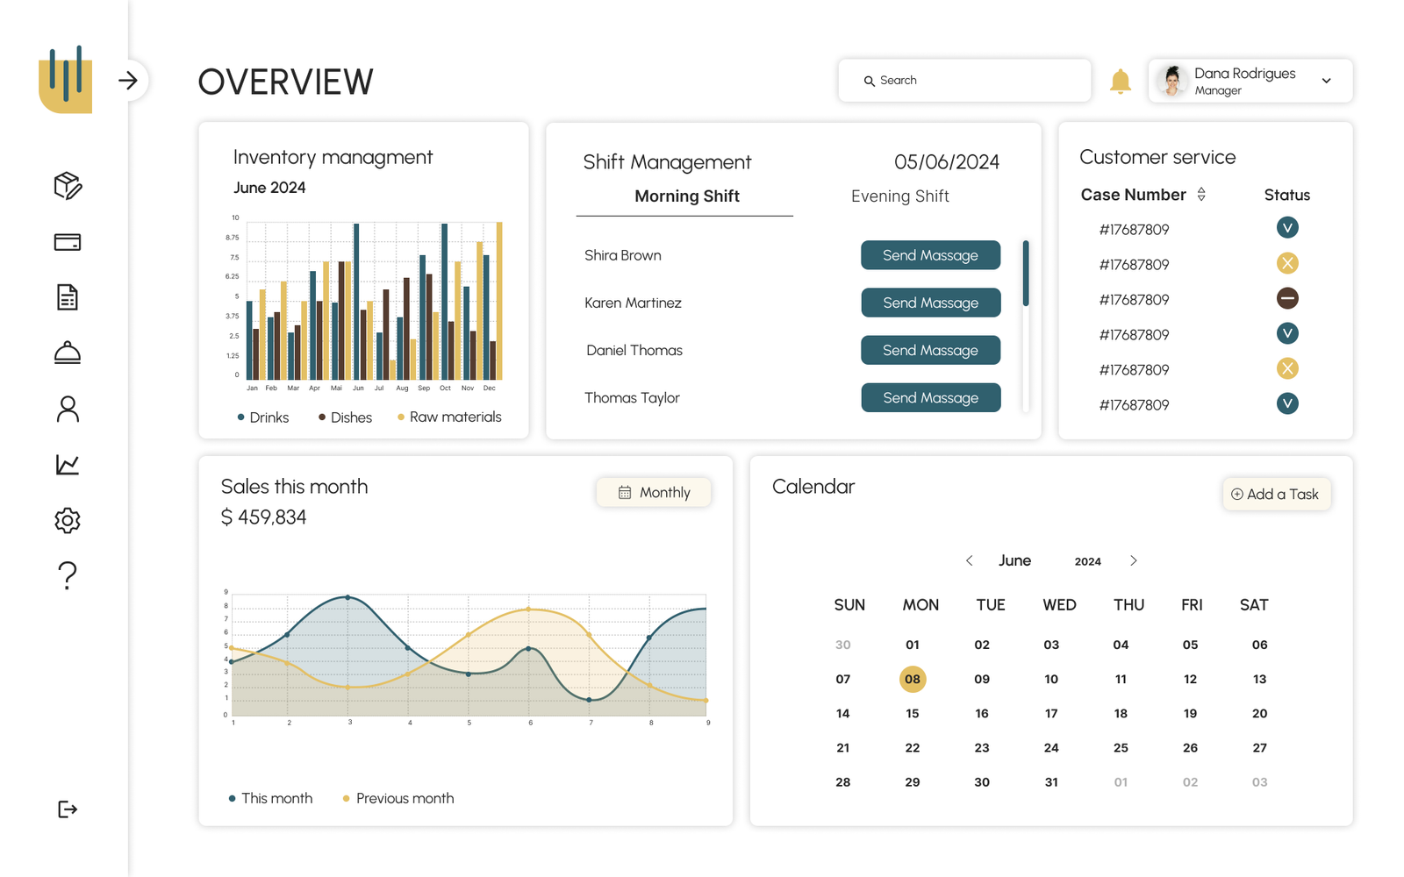
Task: Open settings gear in the sidebar
Action: 68,520
